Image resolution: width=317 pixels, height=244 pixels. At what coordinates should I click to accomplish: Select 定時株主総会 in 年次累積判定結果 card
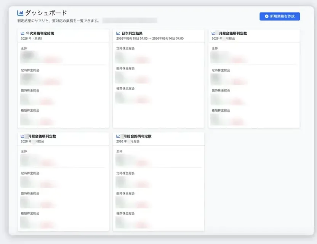[x=30, y=70]
